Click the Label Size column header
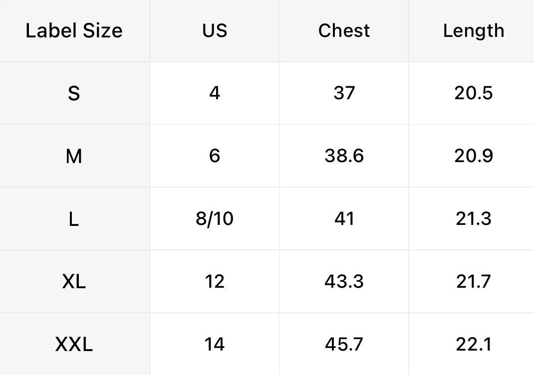Image resolution: width=534 pixels, height=375 pixels. 74,30
